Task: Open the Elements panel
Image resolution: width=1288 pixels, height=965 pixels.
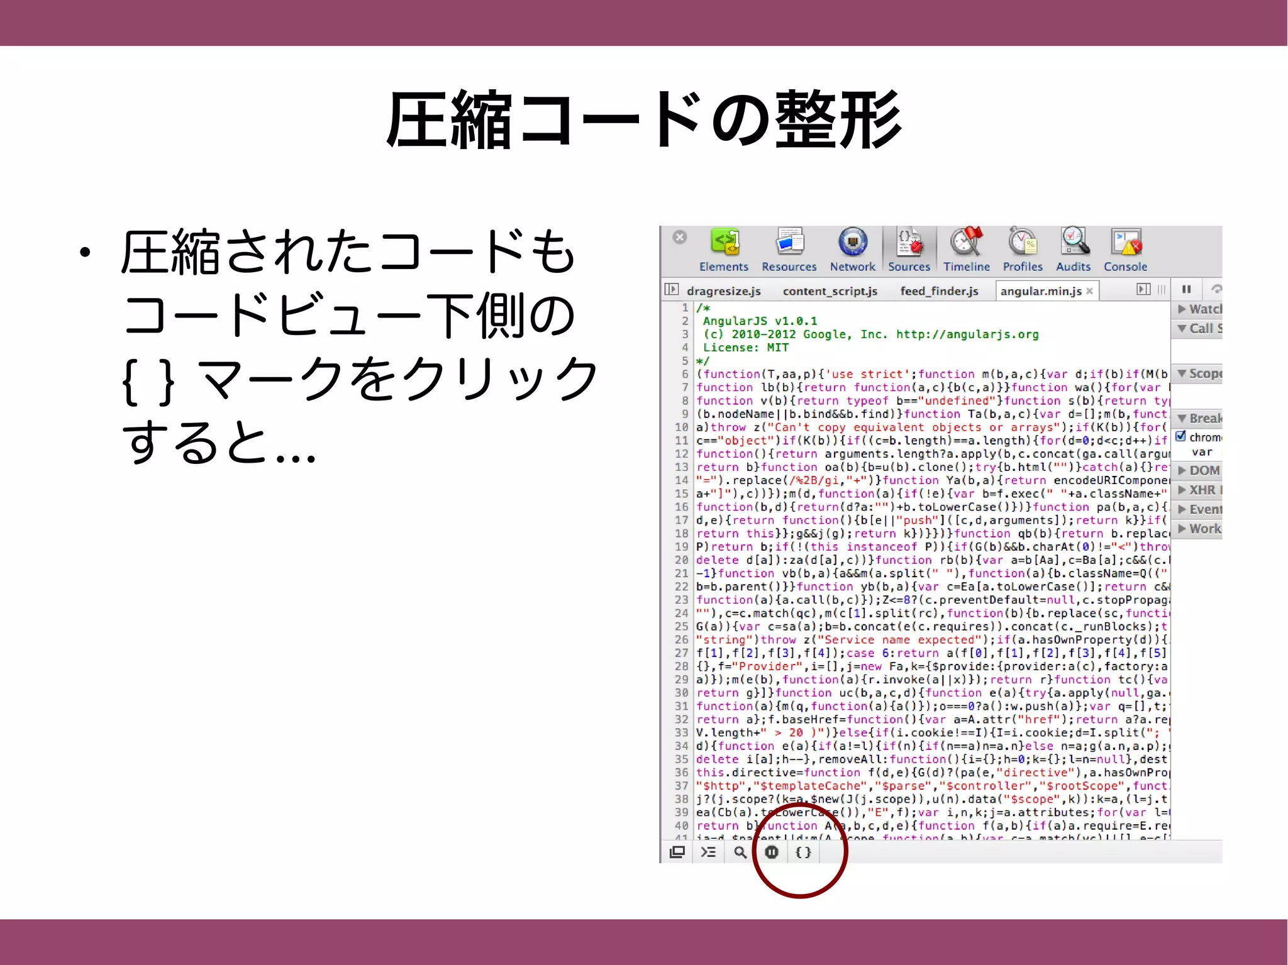Action: (724, 250)
